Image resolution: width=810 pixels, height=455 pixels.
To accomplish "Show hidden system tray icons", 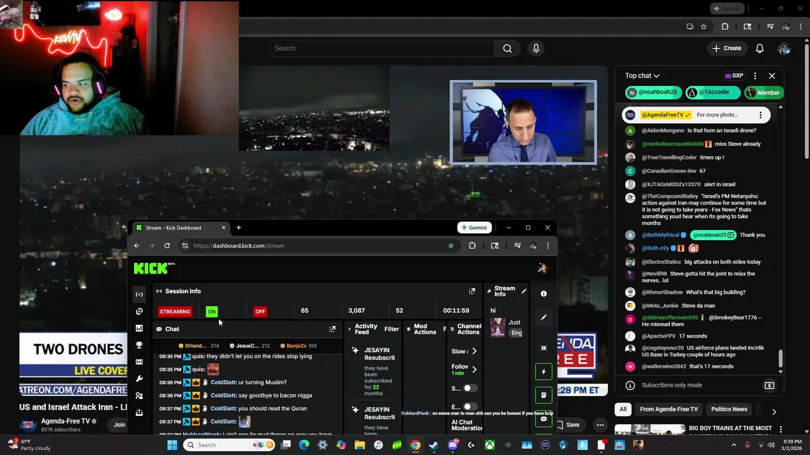I will click(x=734, y=445).
